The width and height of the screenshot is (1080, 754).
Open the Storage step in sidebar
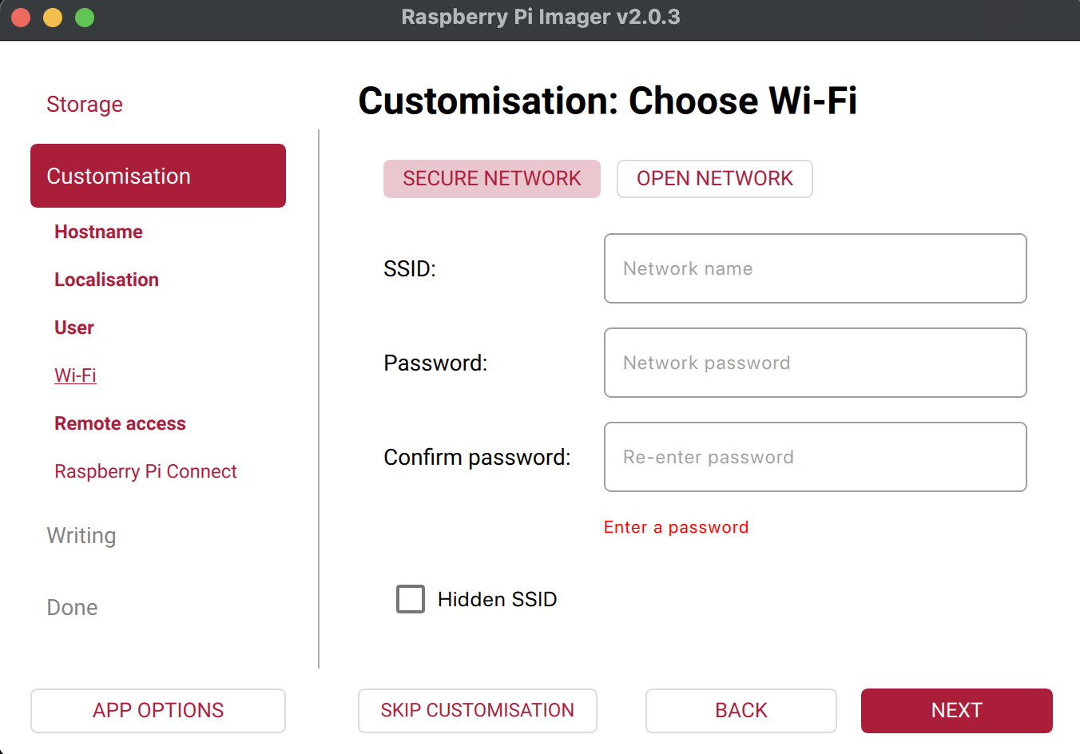85,105
